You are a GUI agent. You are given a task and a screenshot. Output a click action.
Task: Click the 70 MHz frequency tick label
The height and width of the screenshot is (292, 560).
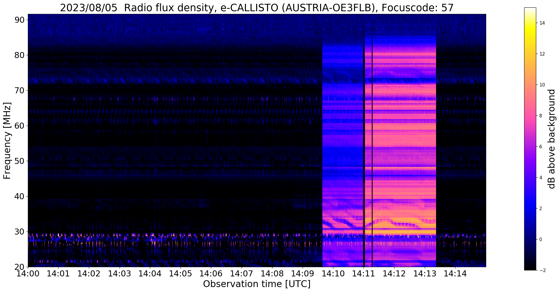point(19,90)
